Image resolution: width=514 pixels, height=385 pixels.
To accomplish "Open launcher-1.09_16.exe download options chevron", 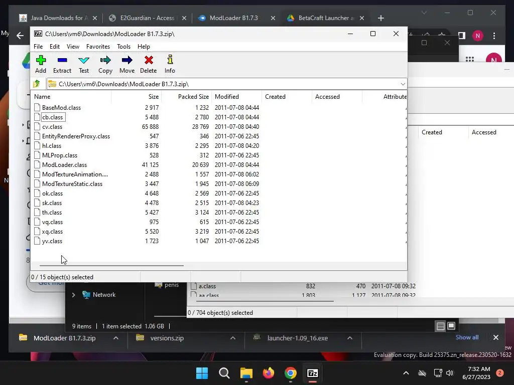I will pos(350,338).
